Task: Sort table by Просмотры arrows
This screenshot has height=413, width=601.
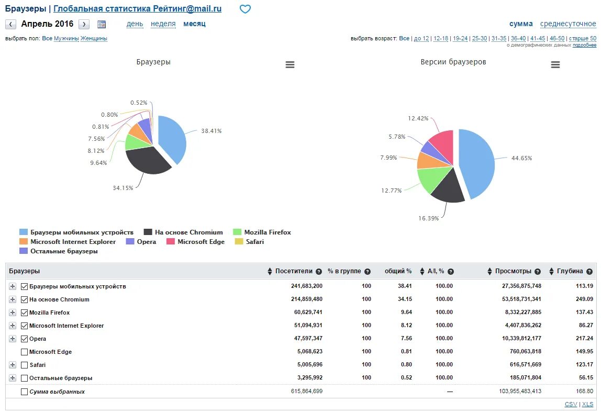Action: [489, 271]
